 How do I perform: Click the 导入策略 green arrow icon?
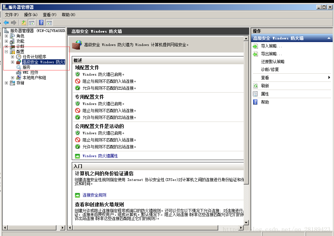(x=255, y=46)
